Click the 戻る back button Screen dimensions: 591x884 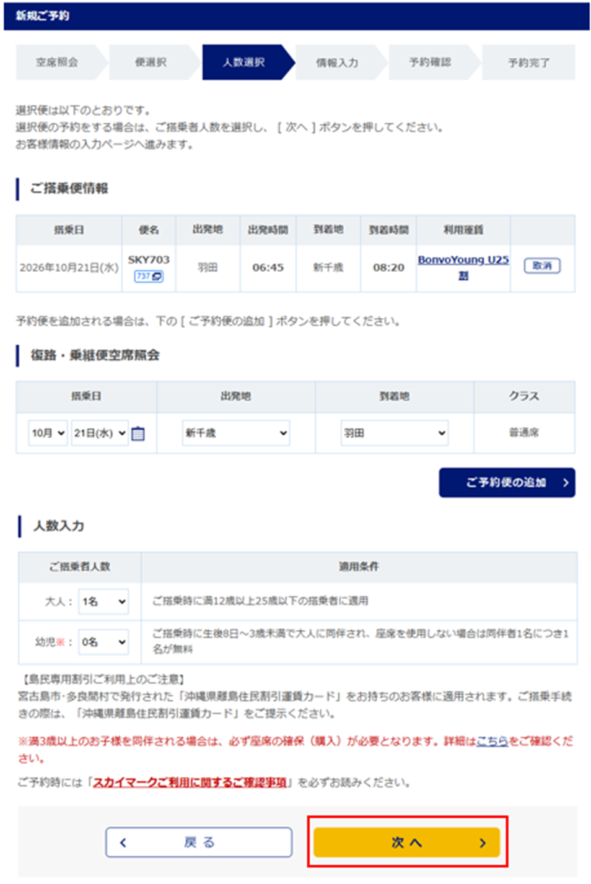coord(199,842)
